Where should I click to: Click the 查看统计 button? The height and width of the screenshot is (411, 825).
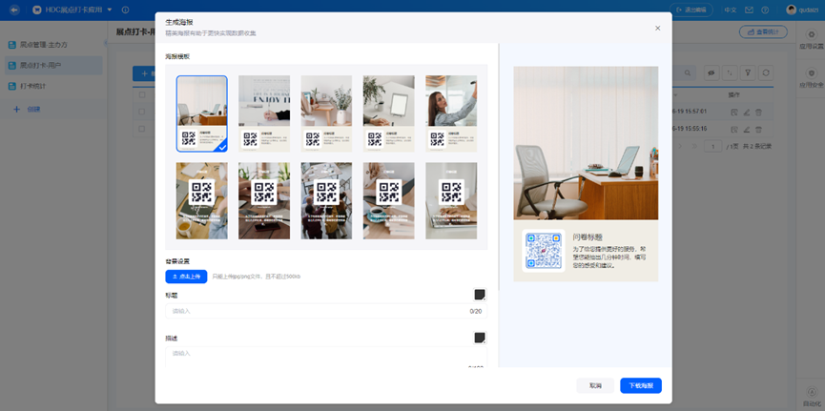[763, 31]
